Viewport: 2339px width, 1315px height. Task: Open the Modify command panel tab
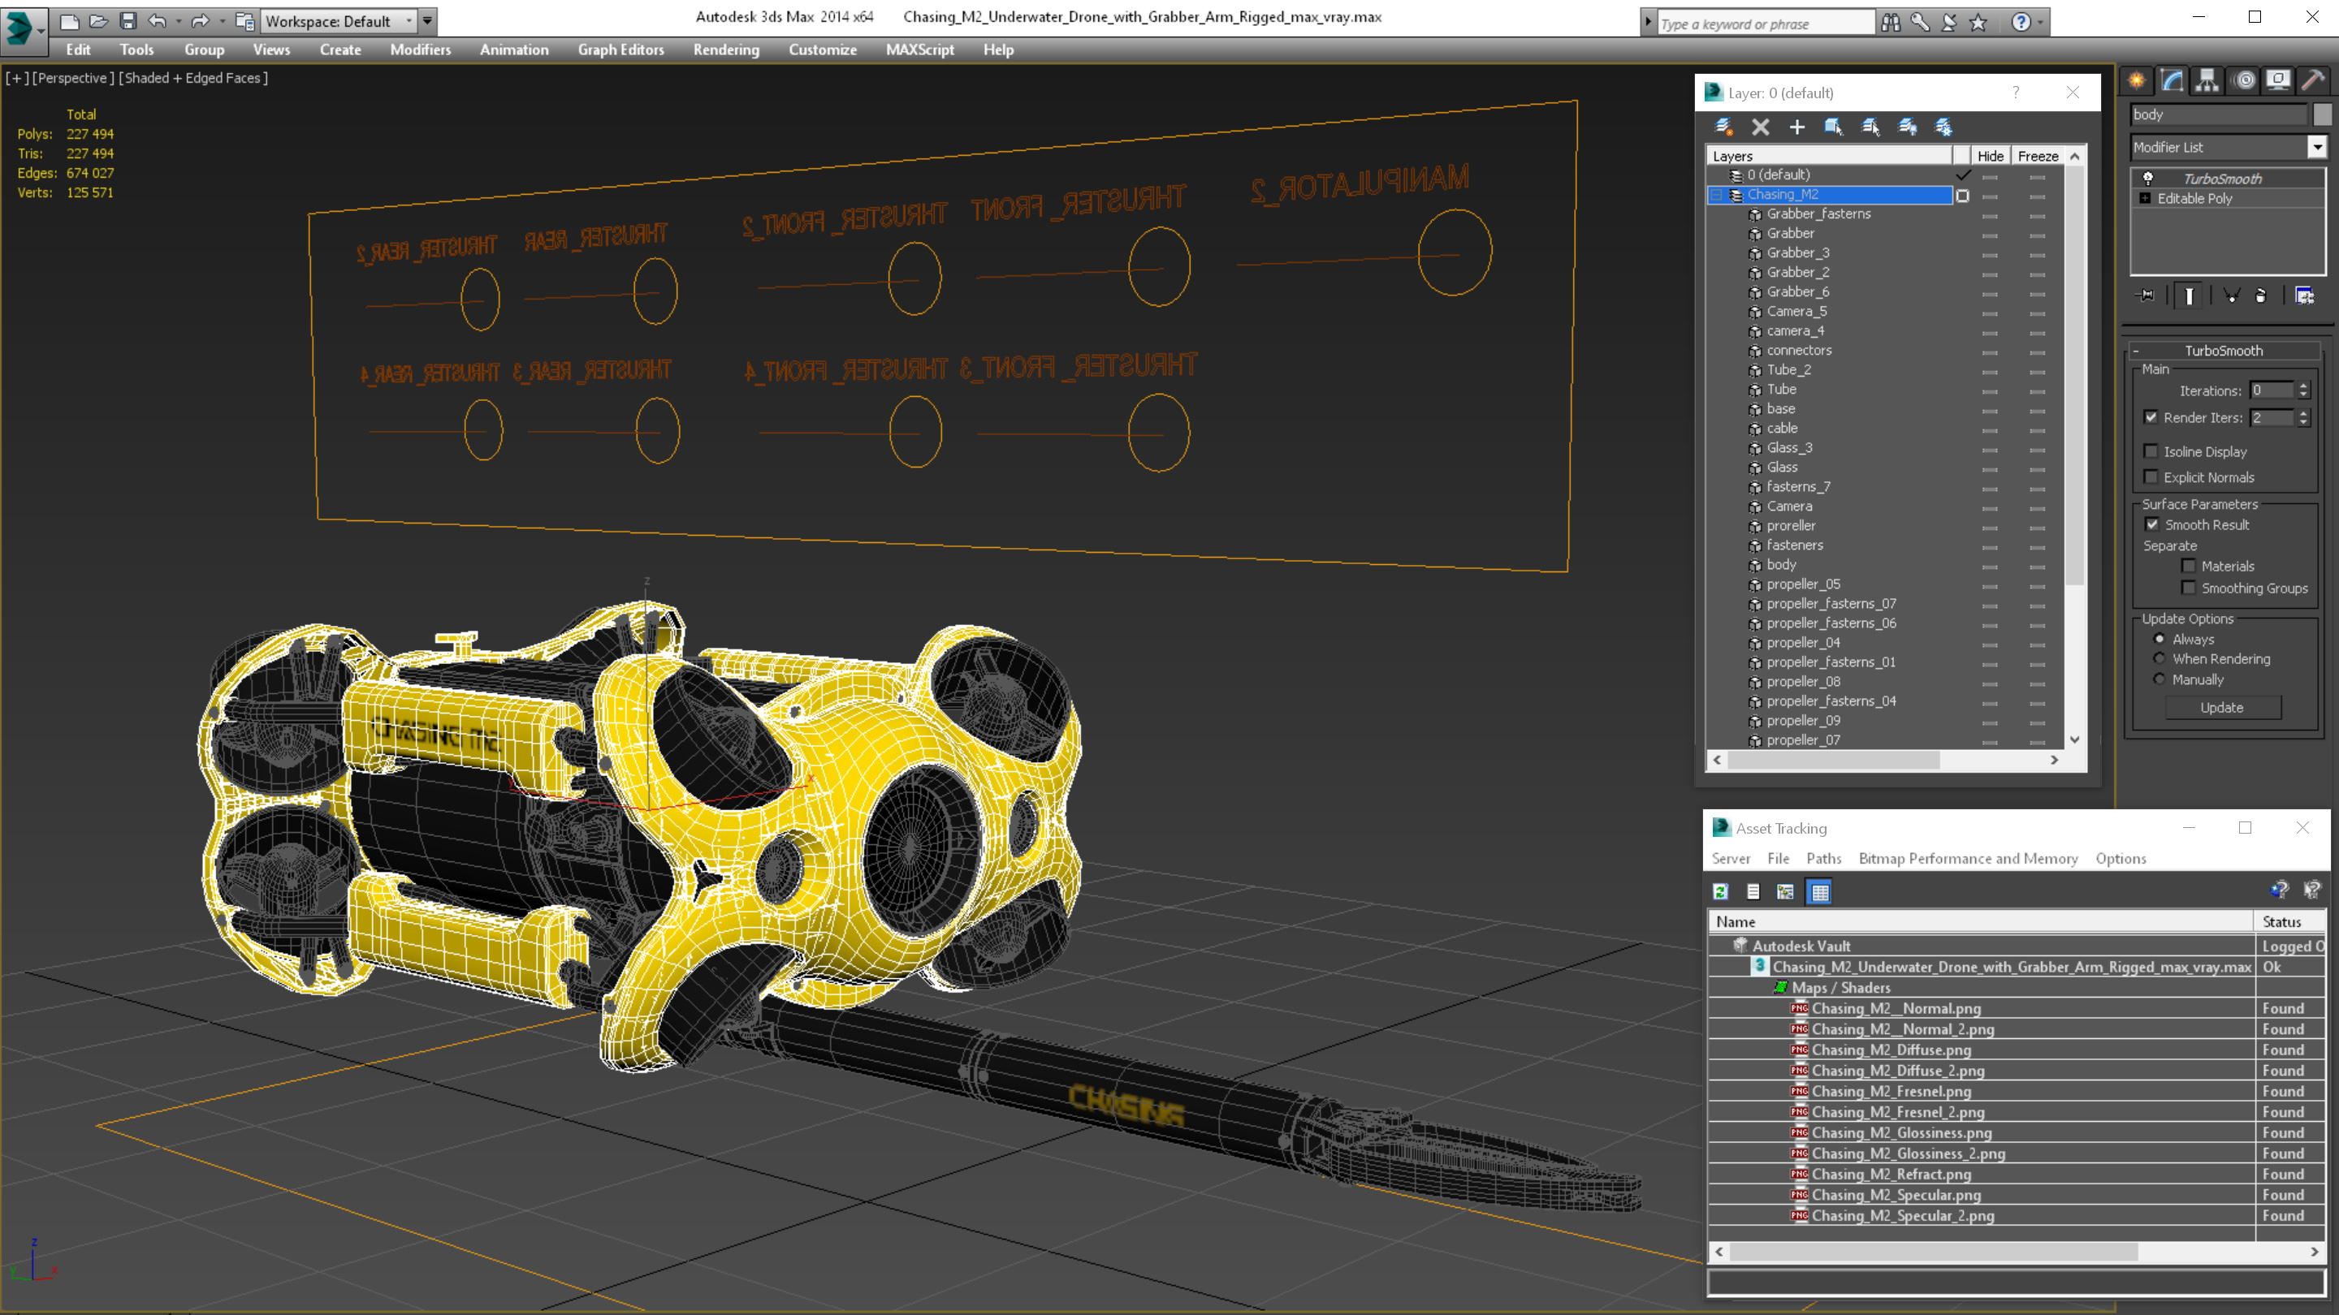click(x=2172, y=81)
